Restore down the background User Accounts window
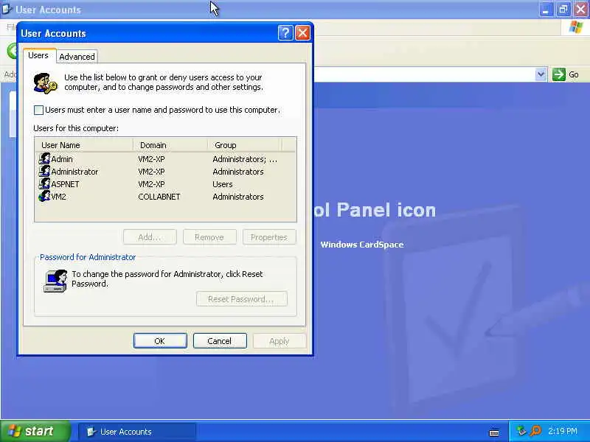The width and height of the screenshot is (590, 442). pyautogui.click(x=563, y=10)
